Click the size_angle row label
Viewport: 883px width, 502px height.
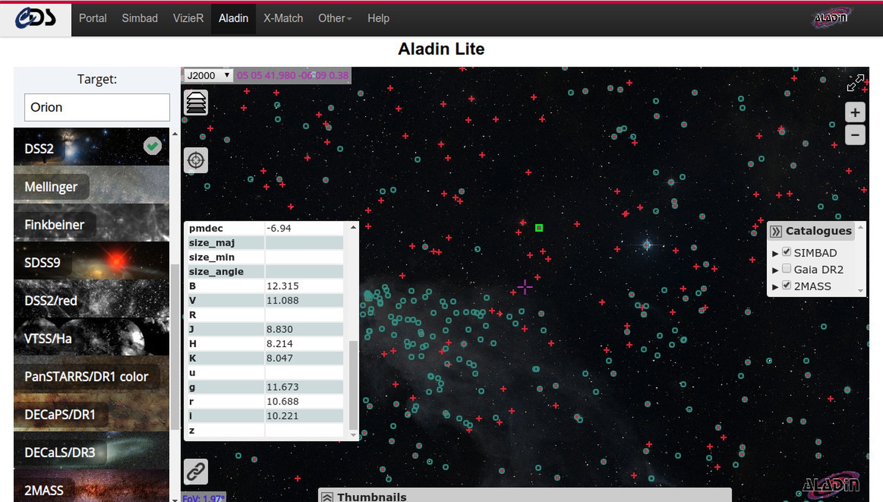pos(216,272)
